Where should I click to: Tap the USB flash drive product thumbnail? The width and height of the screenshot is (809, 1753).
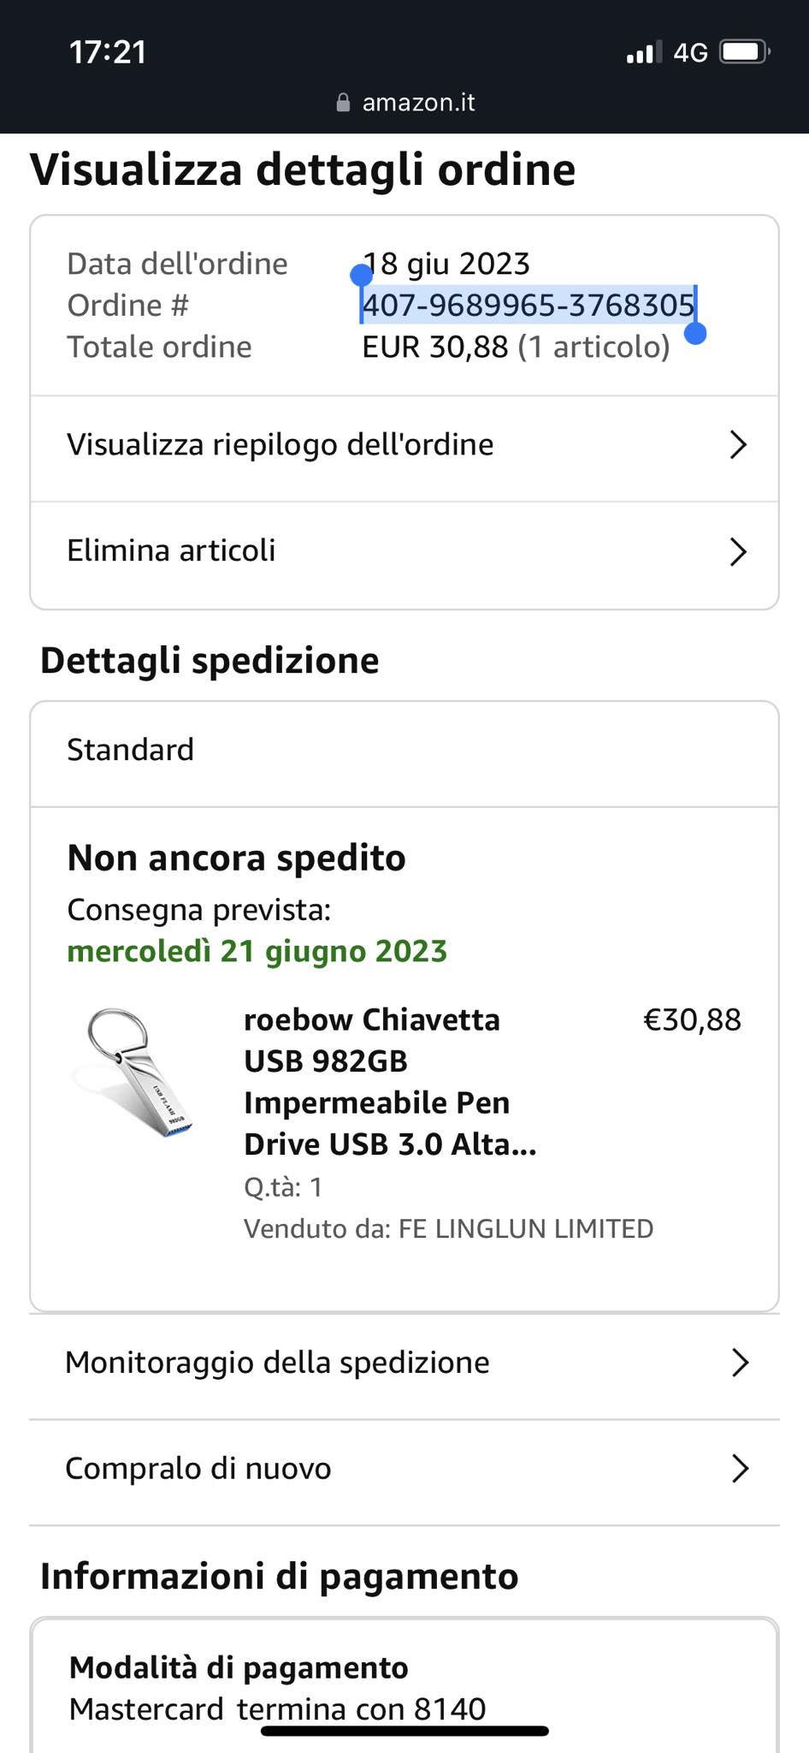[x=135, y=1073]
